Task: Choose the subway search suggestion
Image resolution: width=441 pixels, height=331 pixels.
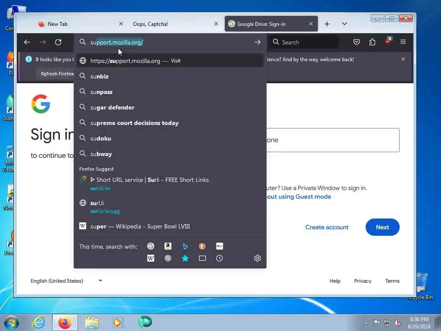Action: click(x=170, y=154)
